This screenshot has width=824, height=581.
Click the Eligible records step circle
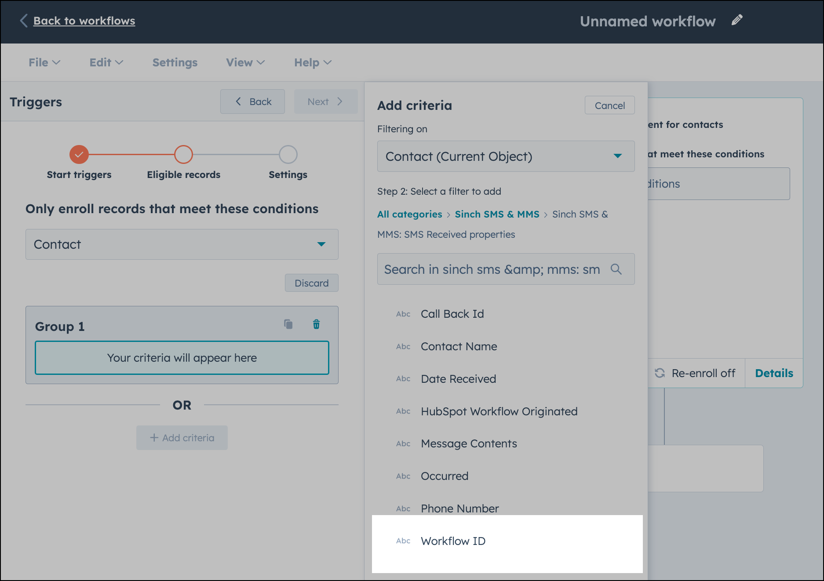pos(183,155)
